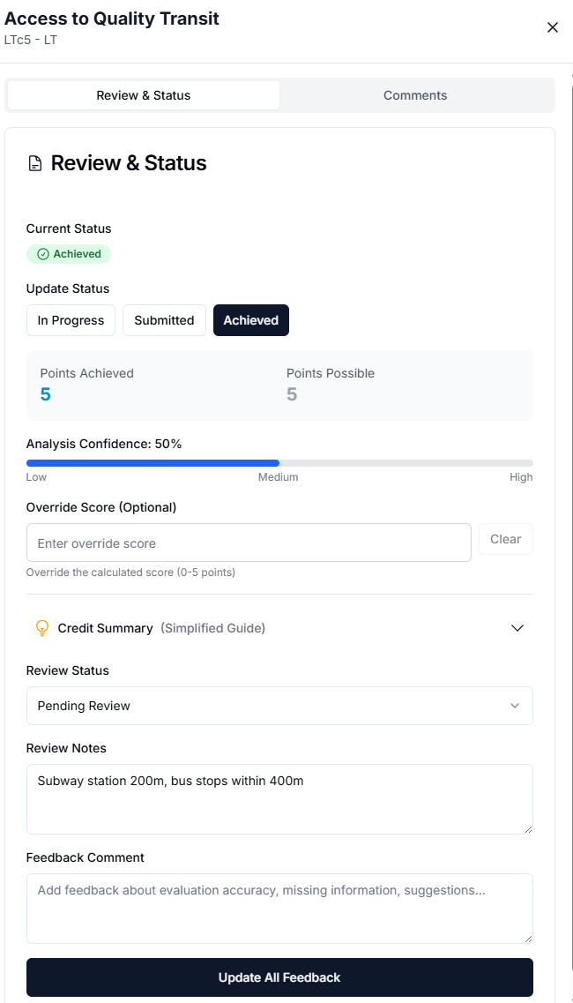The height and width of the screenshot is (1003, 573).
Task: Expand Credit Summary with the chevron arrow
Action: (x=517, y=628)
